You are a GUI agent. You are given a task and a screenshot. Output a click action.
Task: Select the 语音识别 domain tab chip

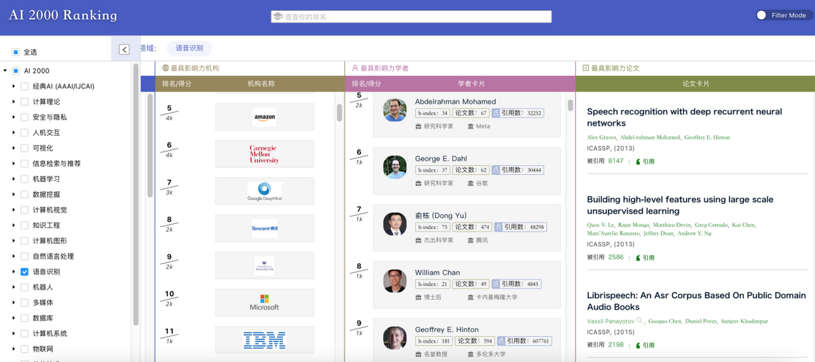coord(189,48)
